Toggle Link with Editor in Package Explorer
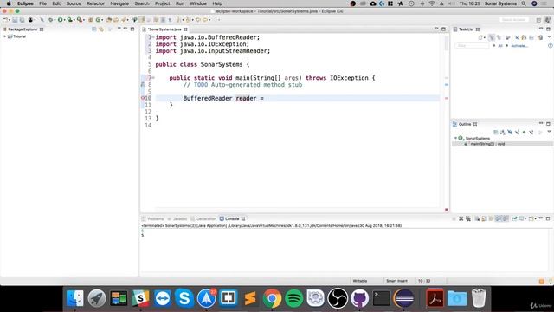The width and height of the screenshot is (554, 312). point(101,29)
